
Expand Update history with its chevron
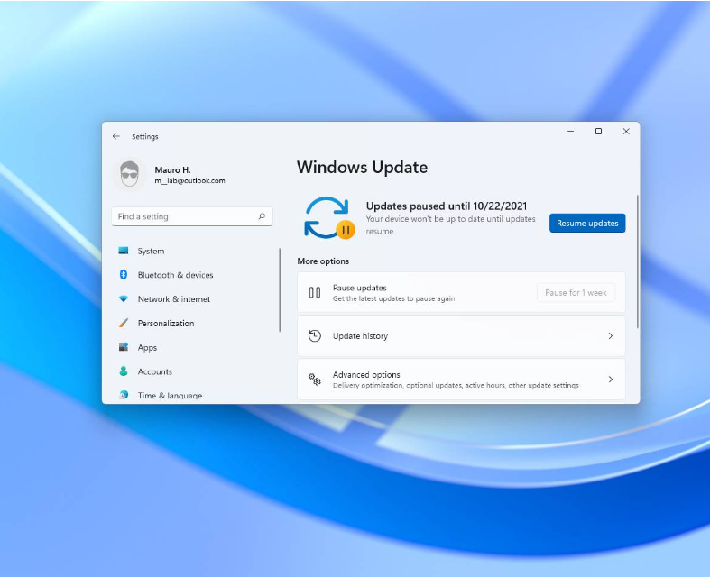611,335
